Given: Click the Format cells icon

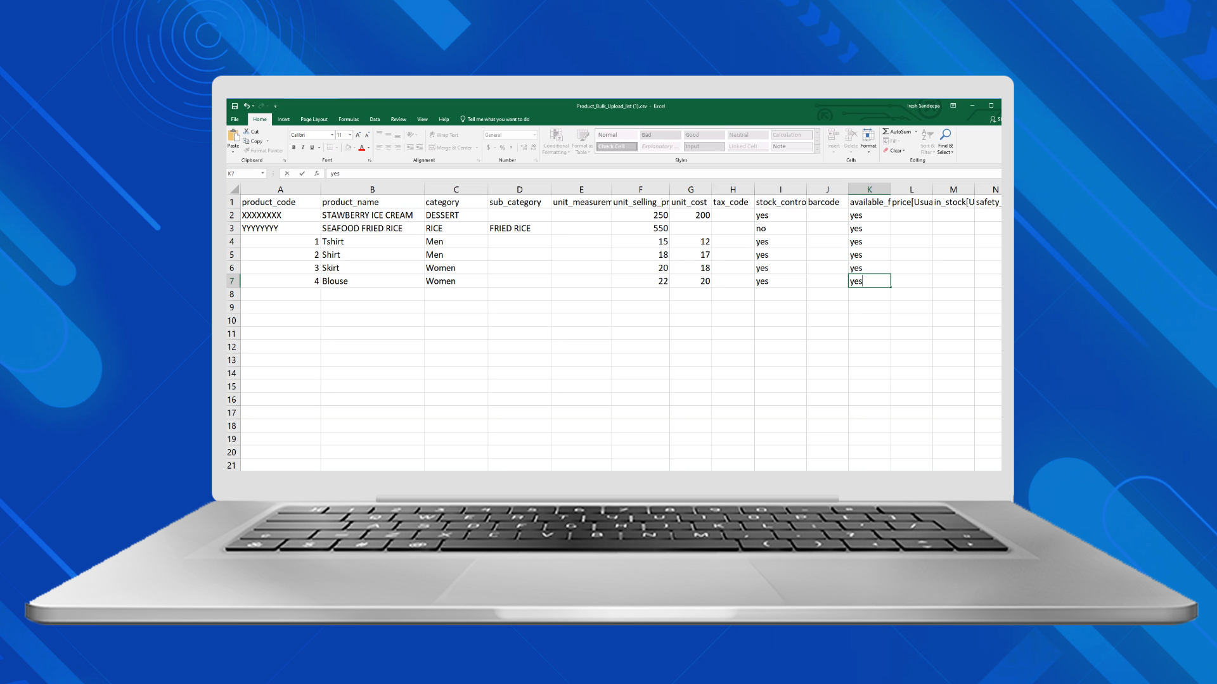Looking at the screenshot, I should [868, 135].
